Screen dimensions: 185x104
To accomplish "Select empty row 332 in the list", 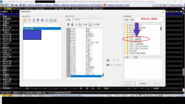I will (x=84, y=76).
